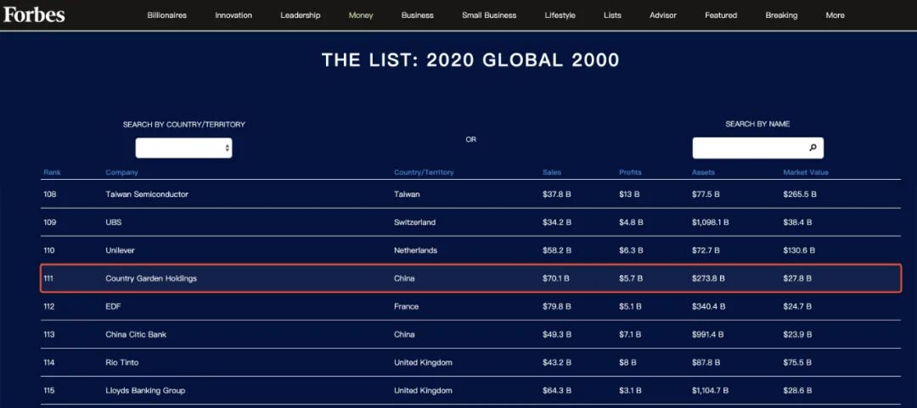
Task: Select EDF company name
Action: [113, 306]
